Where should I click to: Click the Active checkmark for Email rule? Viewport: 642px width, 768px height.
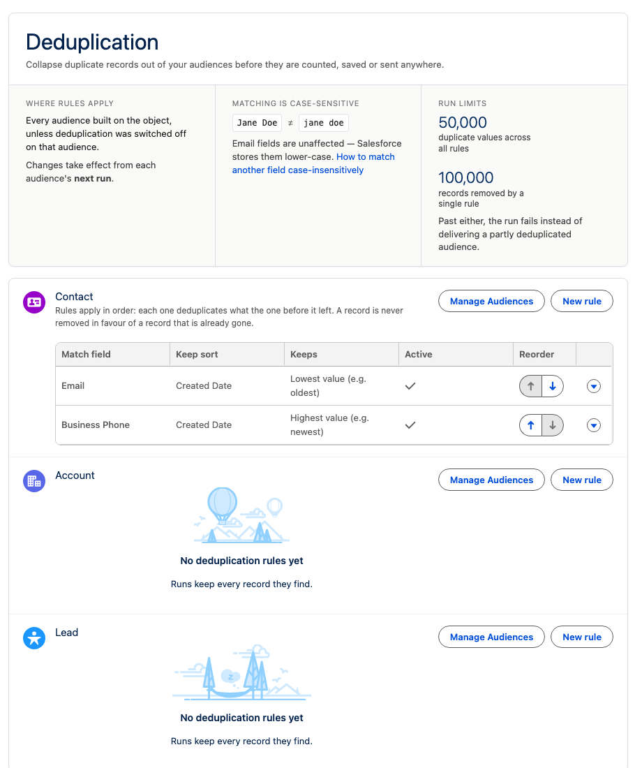(x=410, y=386)
